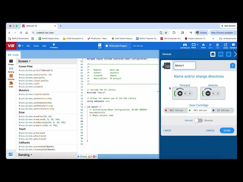Click the bottom-left toolbox toggle icon
This screenshot has height=182, width=243.
[11, 154]
